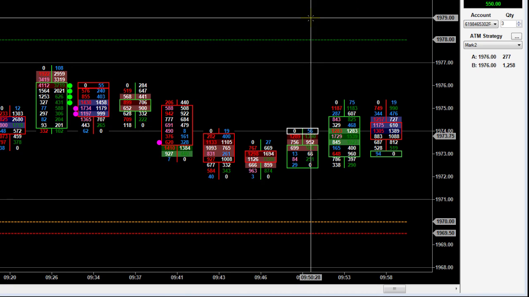Click the 1972.00 price axis label
The image size is (529, 297).
(x=445, y=177)
